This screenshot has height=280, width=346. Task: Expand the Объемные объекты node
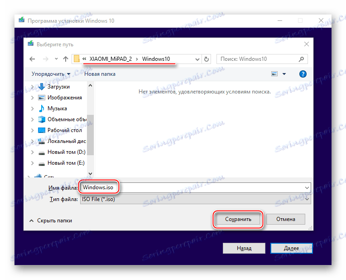tap(33, 119)
